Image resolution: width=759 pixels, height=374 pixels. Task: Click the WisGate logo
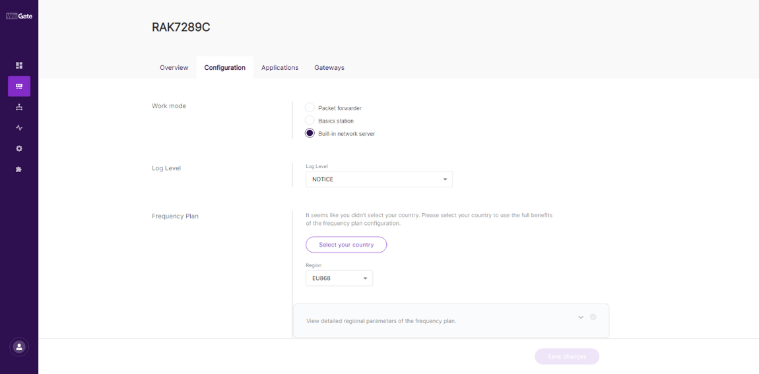19,16
